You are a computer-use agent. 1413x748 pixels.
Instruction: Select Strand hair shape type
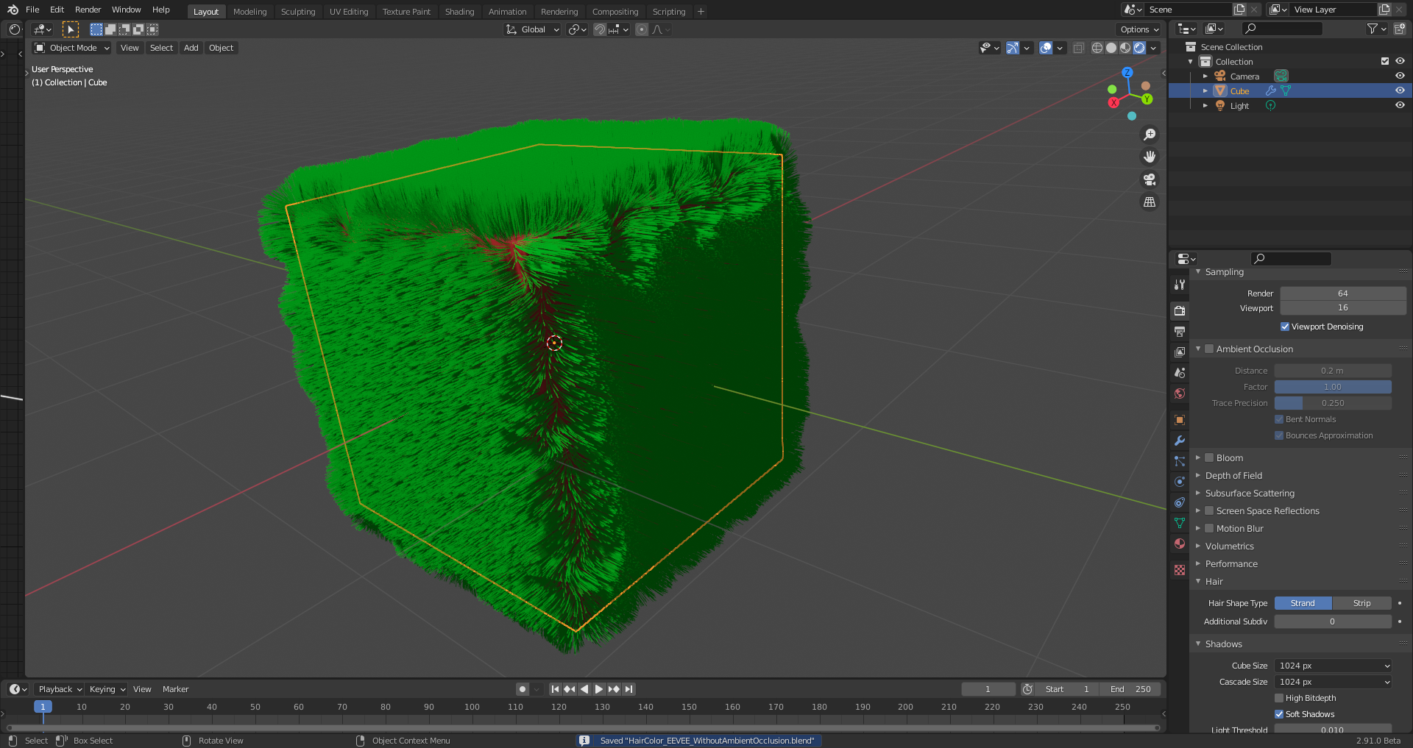tap(1303, 603)
